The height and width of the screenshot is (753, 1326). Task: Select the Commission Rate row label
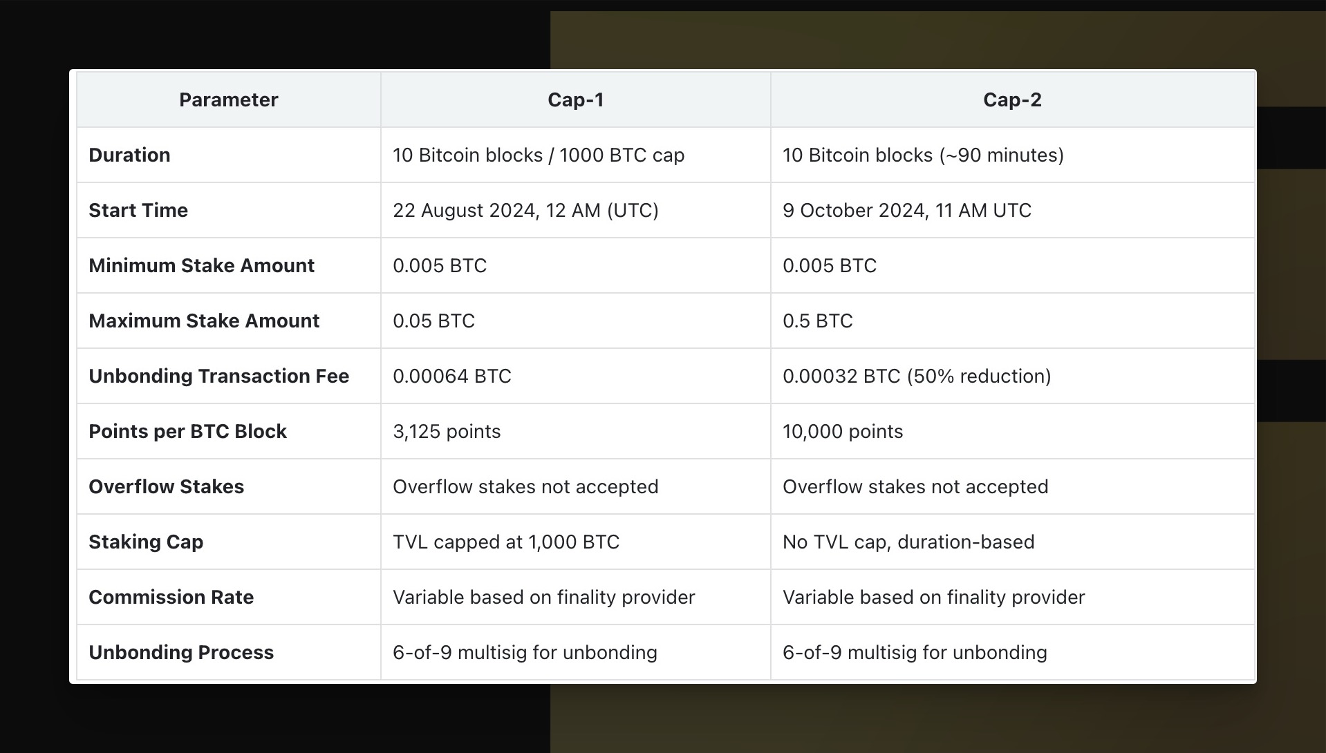click(171, 597)
